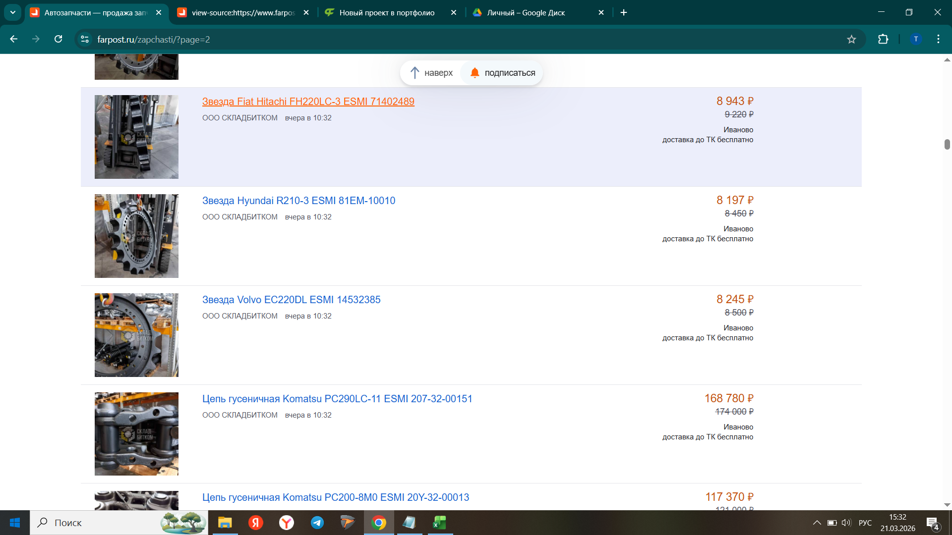Close the Google Диск tab
Image resolution: width=952 pixels, height=535 pixels.
601,12
